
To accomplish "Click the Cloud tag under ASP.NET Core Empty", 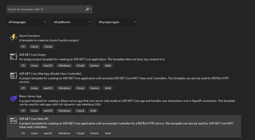I will tap(80, 66).
